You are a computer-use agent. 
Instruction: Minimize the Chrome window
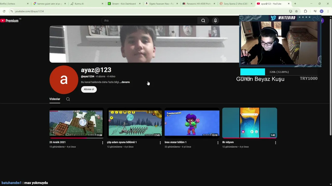(311, 4)
